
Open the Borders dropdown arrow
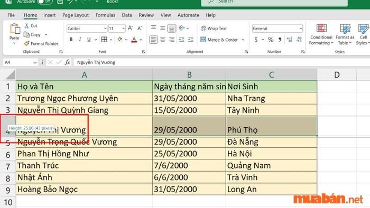(111, 40)
